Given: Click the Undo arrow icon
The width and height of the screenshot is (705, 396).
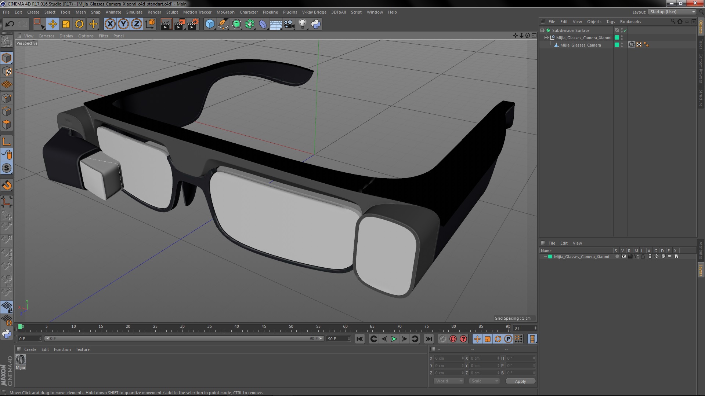Looking at the screenshot, I should tap(10, 24).
